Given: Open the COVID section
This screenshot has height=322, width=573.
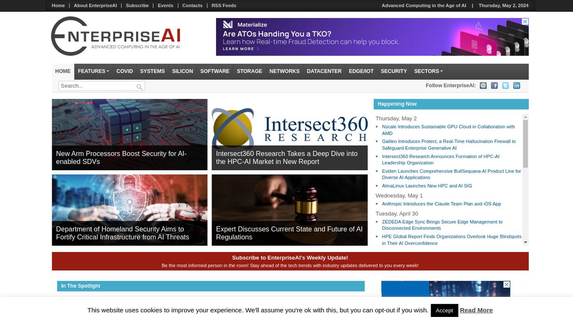Looking at the screenshot, I should coord(124,71).
